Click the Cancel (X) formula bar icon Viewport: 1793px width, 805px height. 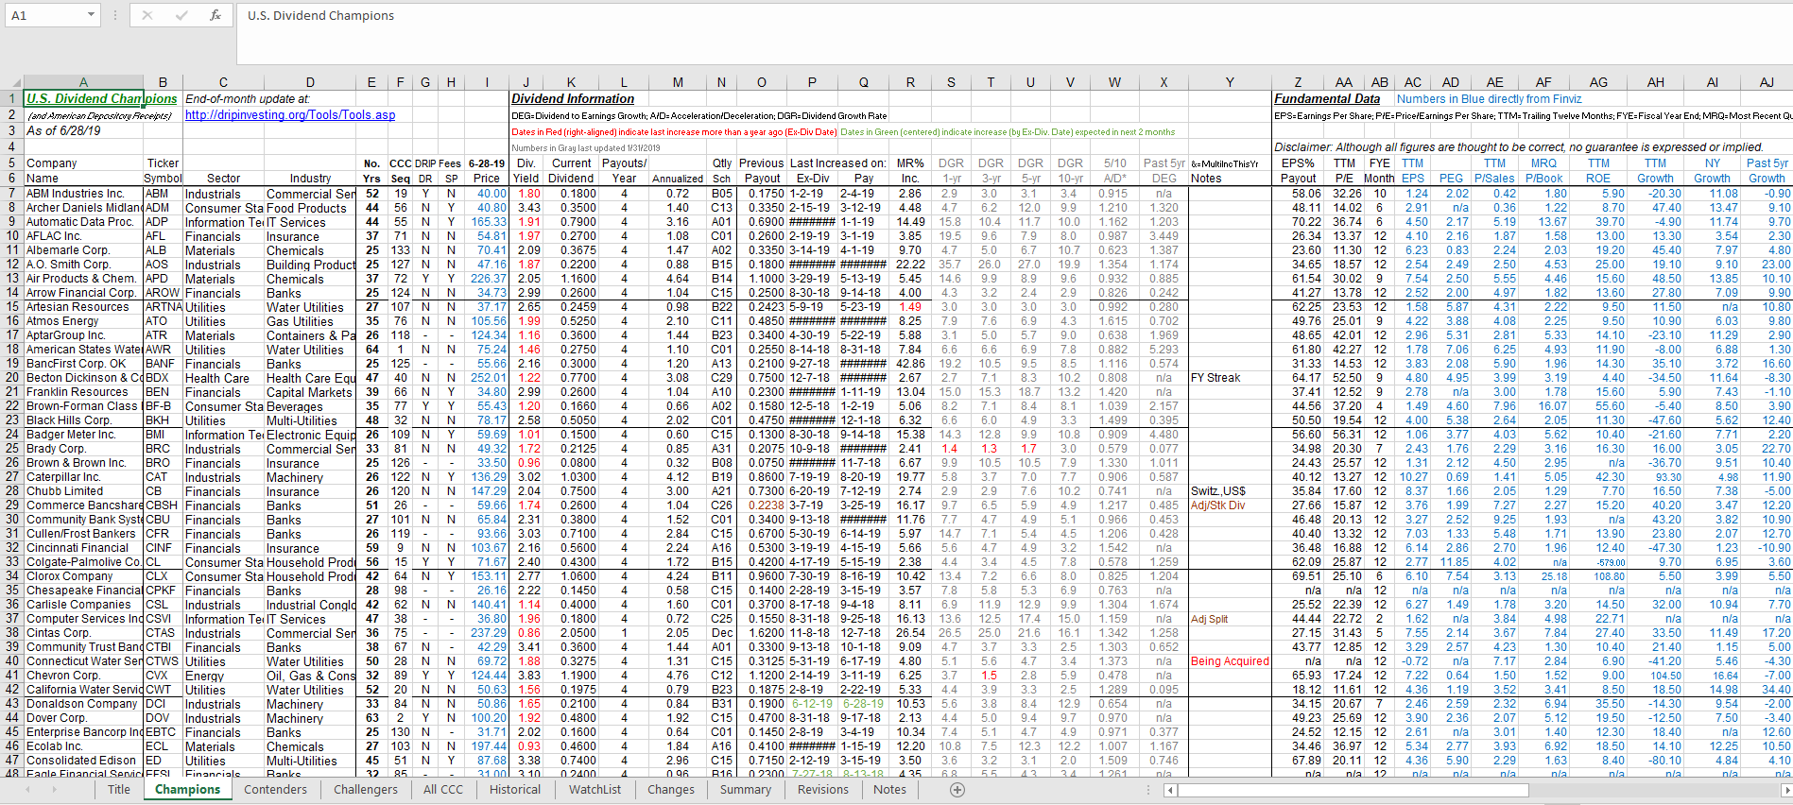pyautogui.click(x=147, y=15)
